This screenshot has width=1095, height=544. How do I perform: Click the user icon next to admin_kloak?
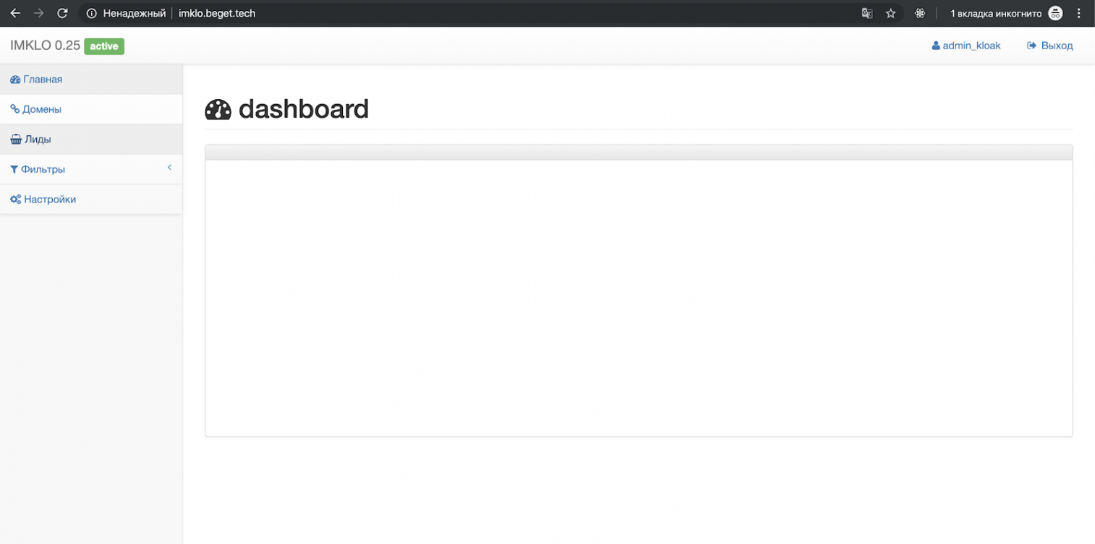click(936, 46)
